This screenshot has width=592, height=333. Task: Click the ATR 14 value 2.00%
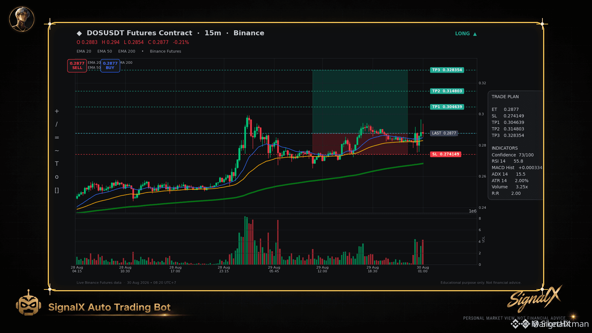[x=522, y=181]
